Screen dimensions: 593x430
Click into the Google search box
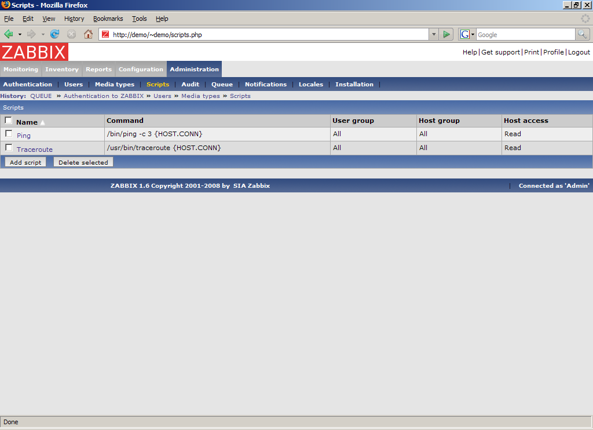click(x=526, y=34)
